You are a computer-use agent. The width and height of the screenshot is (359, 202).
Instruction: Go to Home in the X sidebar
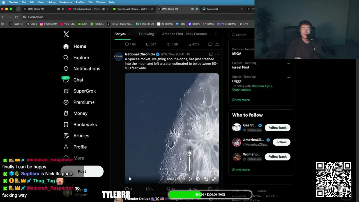pos(75,46)
